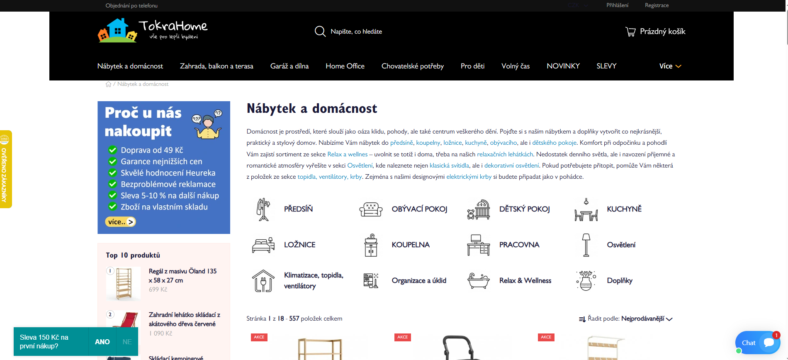This screenshot has width=788, height=360.
Task: Click Top 10 produktů heading
Action: [x=133, y=255]
